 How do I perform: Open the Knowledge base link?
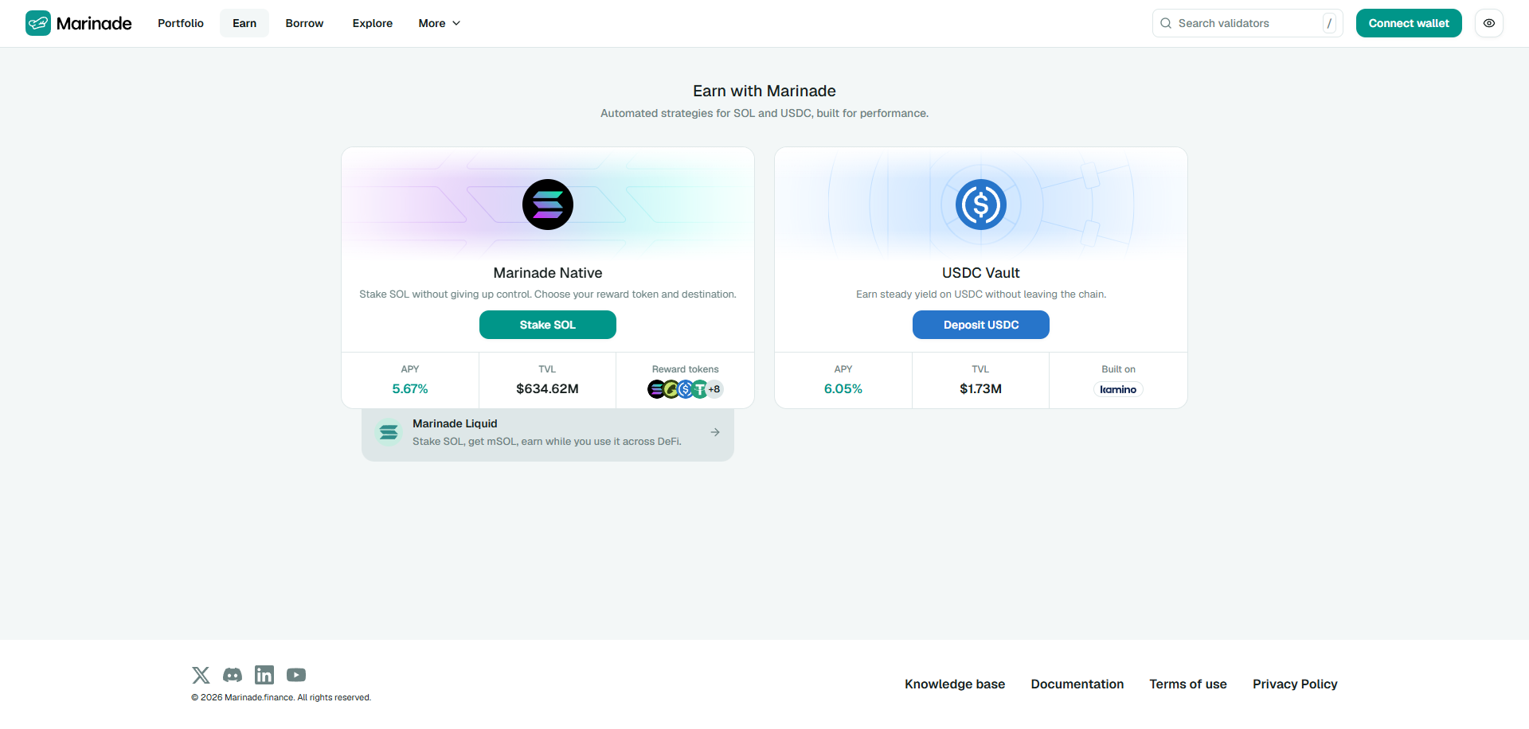(955, 684)
